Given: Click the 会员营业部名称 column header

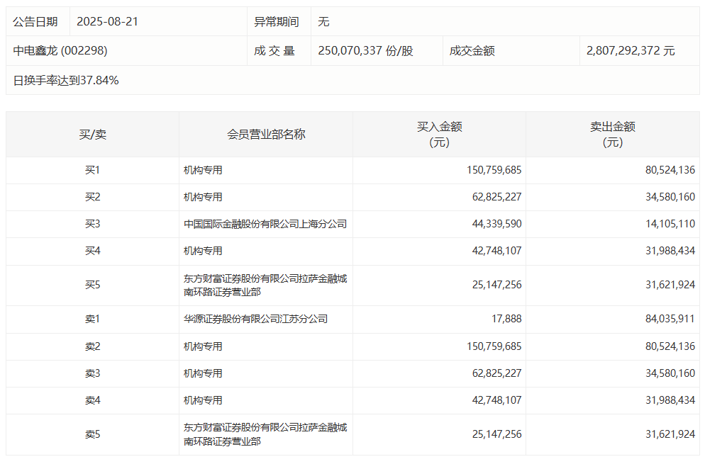Looking at the screenshot, I should [266, 134].
